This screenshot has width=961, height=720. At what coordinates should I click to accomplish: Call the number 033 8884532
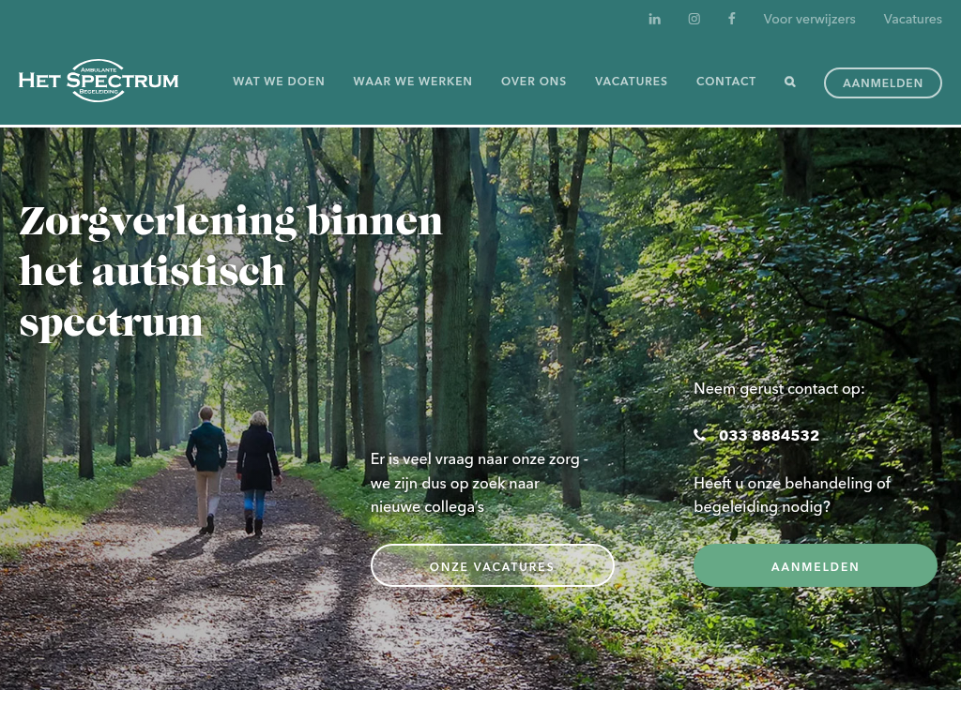click(769, 435)
